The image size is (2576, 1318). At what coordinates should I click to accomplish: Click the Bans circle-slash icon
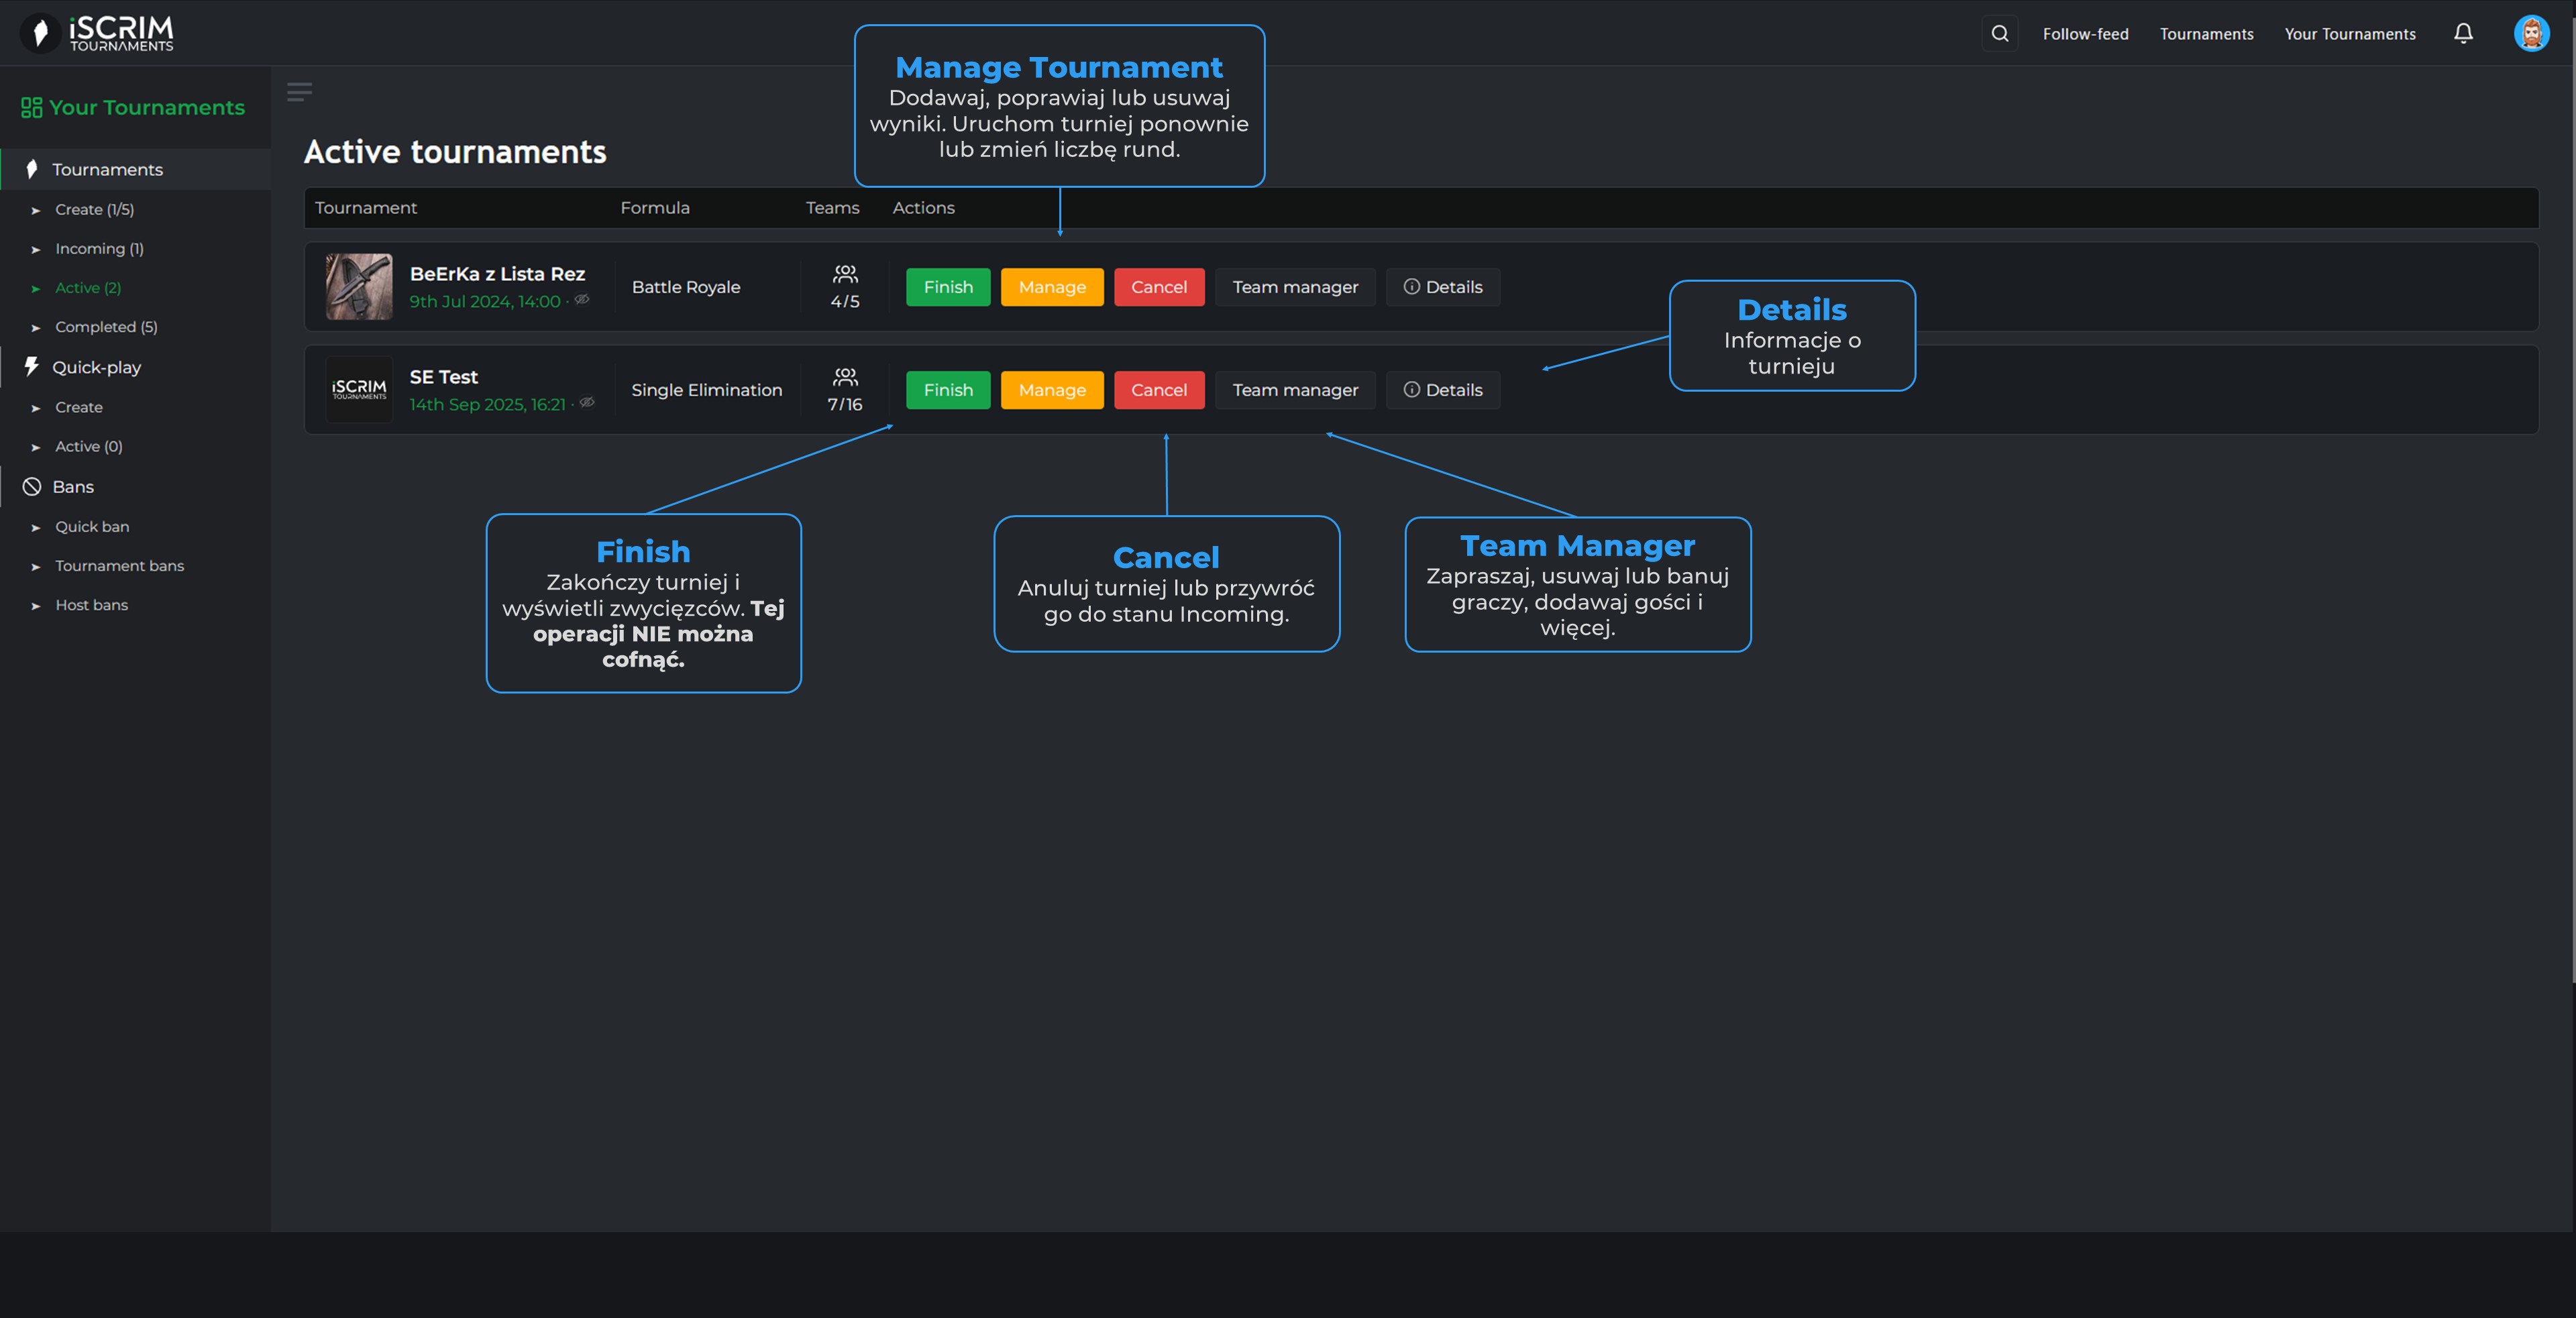click(x=32, y=487)
